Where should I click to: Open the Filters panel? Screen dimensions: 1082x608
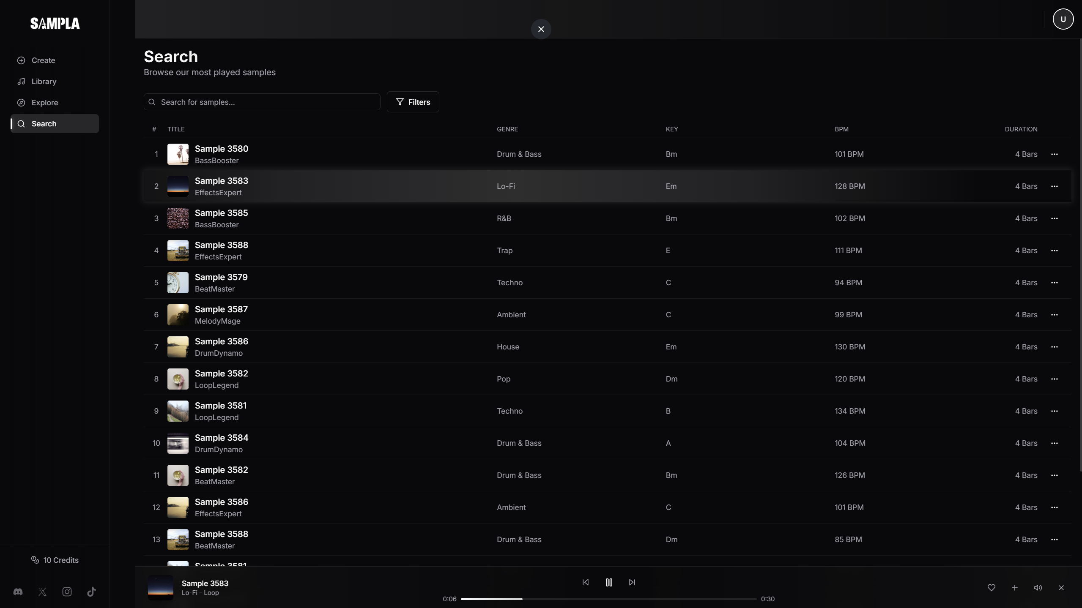(x=412, y=101)
